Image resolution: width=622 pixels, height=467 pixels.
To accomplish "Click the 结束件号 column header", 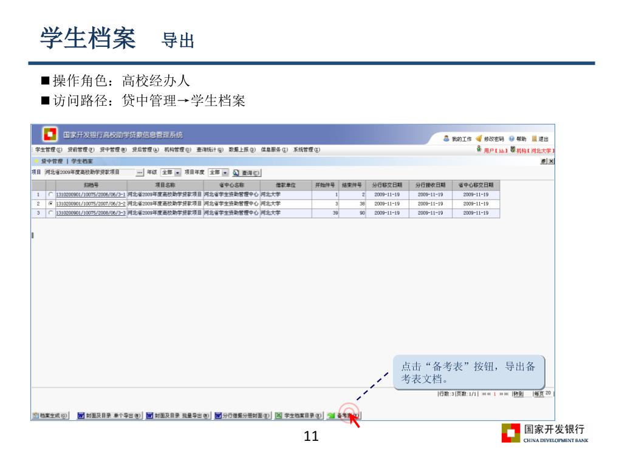I will (352, 185).
